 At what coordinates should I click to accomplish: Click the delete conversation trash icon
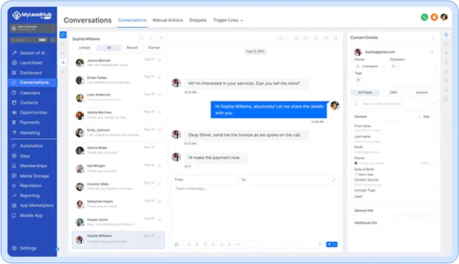point(336,38)
